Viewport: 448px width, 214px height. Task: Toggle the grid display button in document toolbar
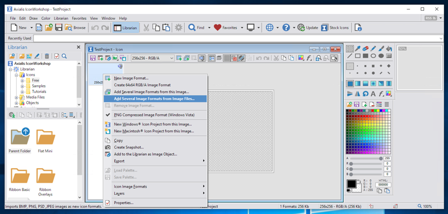227,58
